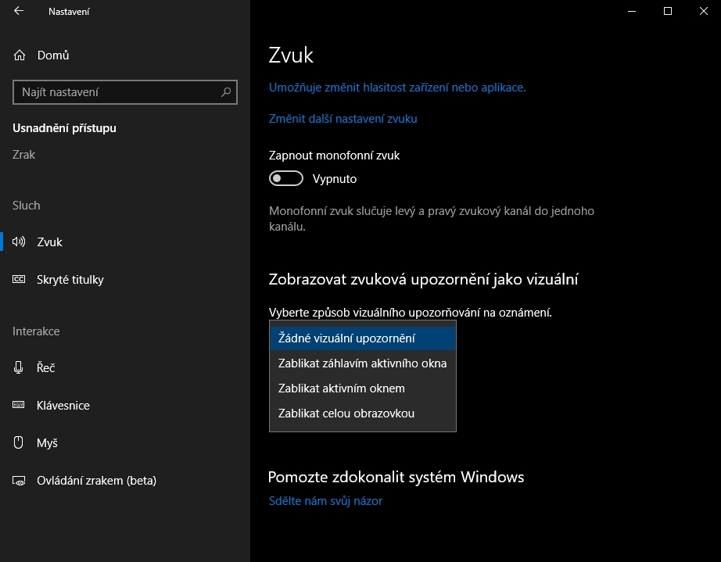721x562 pixels.
Task: Click the Klávesnice keyboard icon
Action: tap(20, 406)
